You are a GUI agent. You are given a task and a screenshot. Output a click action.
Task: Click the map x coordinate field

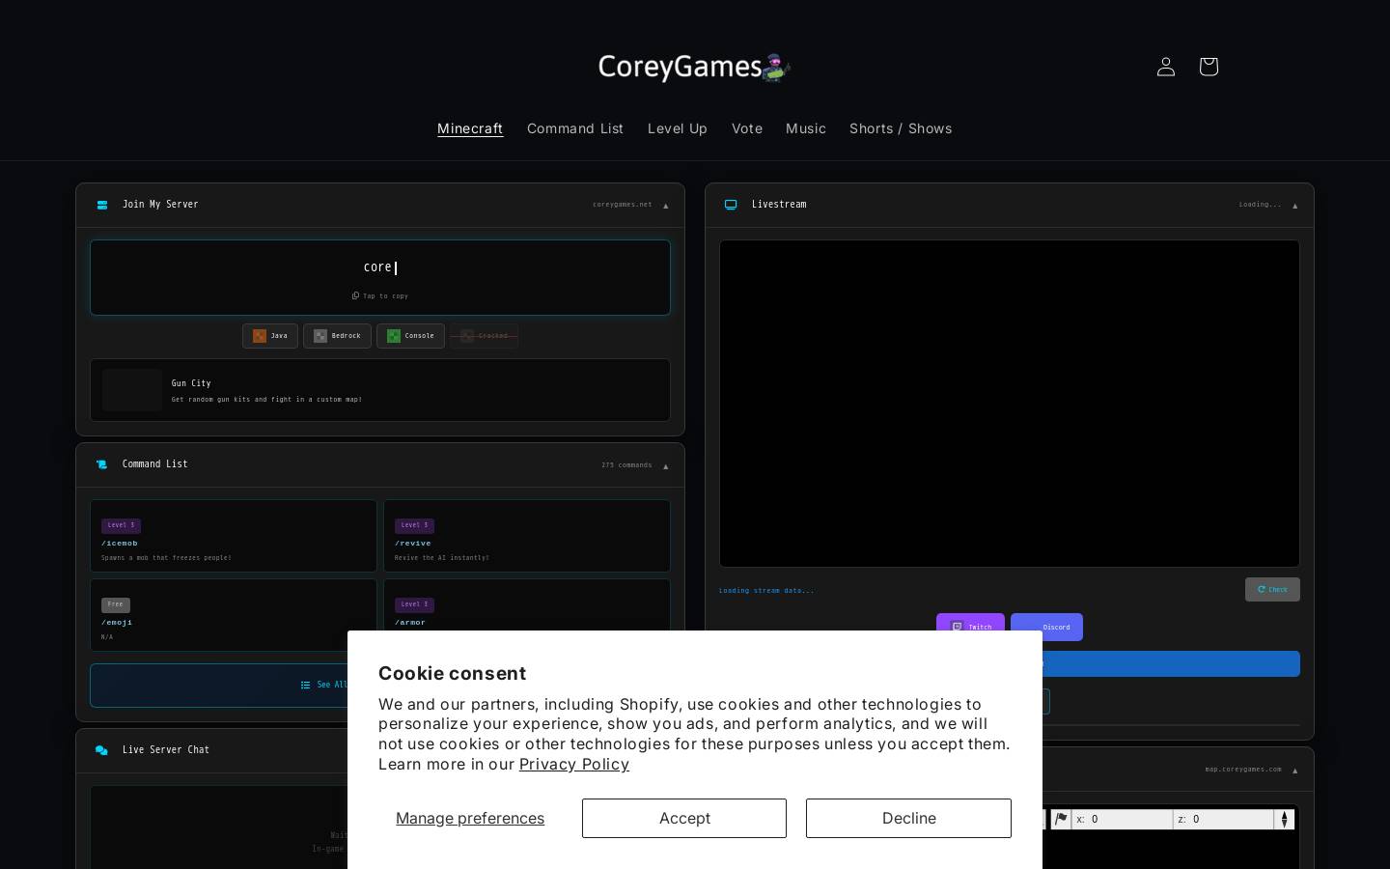point(1123,819)
